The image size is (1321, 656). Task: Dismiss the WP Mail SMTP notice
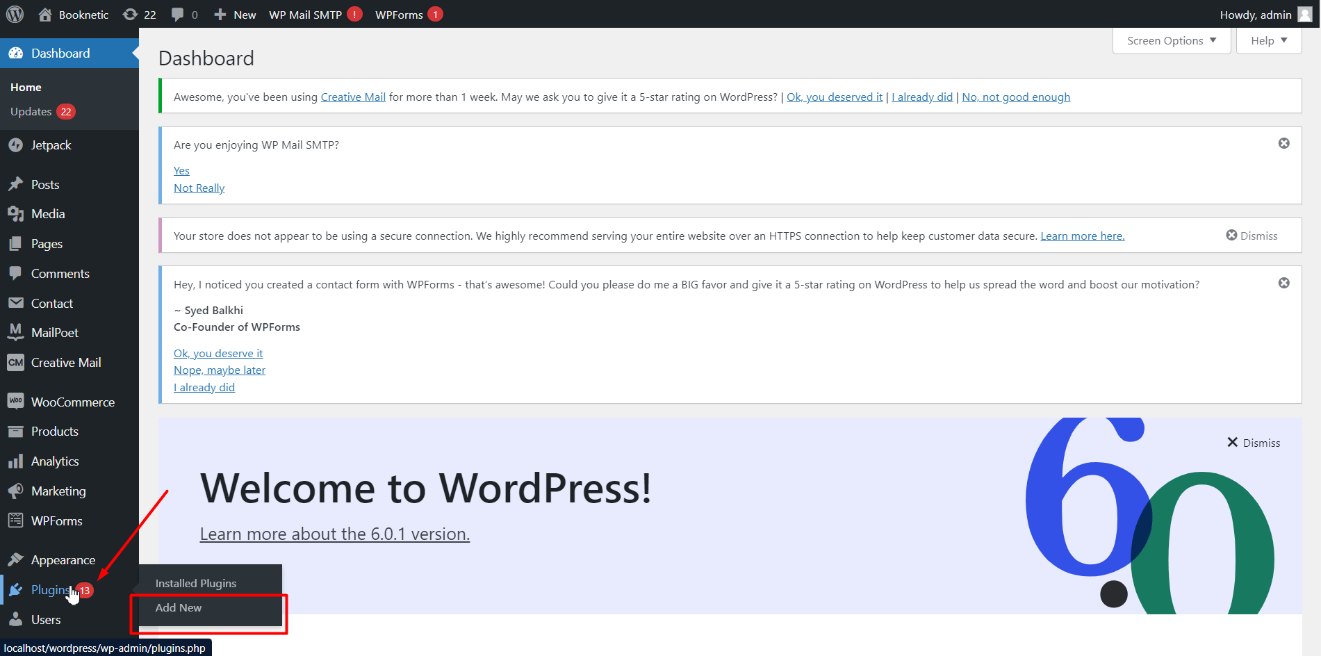[1283, 143]
